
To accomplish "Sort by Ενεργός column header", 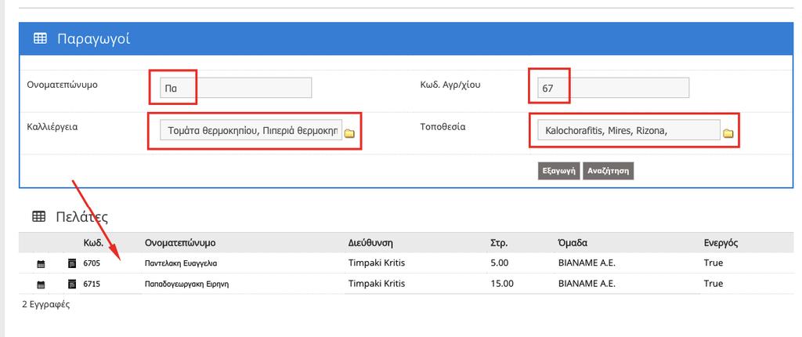I will [721, 243].
